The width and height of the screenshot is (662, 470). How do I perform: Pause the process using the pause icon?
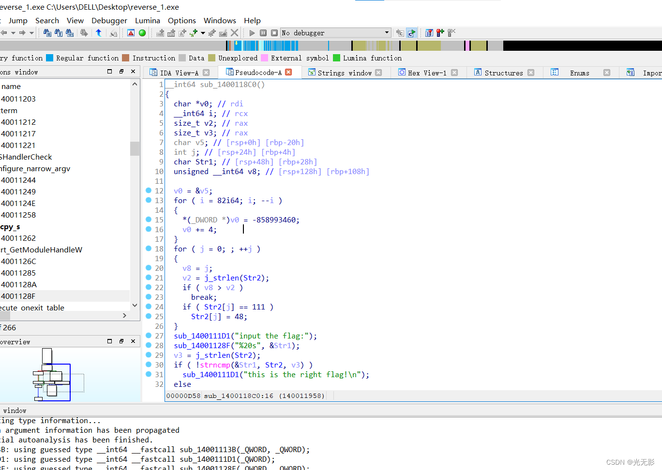pos(263,32)
